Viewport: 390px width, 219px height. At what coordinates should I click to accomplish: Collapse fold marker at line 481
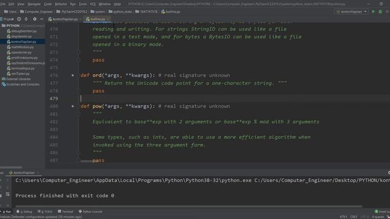coord(79,114)
